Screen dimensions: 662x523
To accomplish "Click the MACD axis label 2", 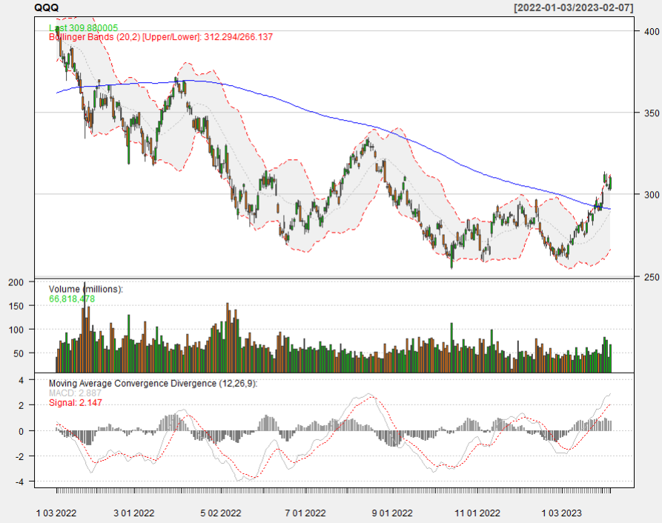I will pos(21,405).
